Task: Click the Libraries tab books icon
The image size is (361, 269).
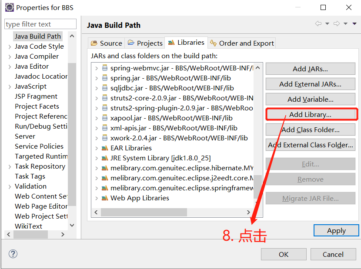Action: tap(171, 42)
